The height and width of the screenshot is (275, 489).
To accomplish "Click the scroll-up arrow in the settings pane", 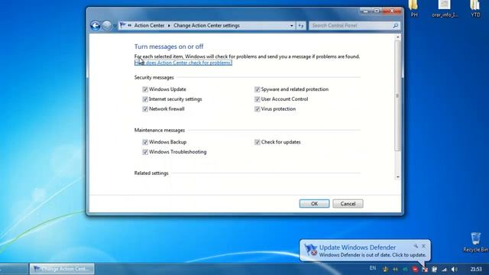I will click(397, 37).
